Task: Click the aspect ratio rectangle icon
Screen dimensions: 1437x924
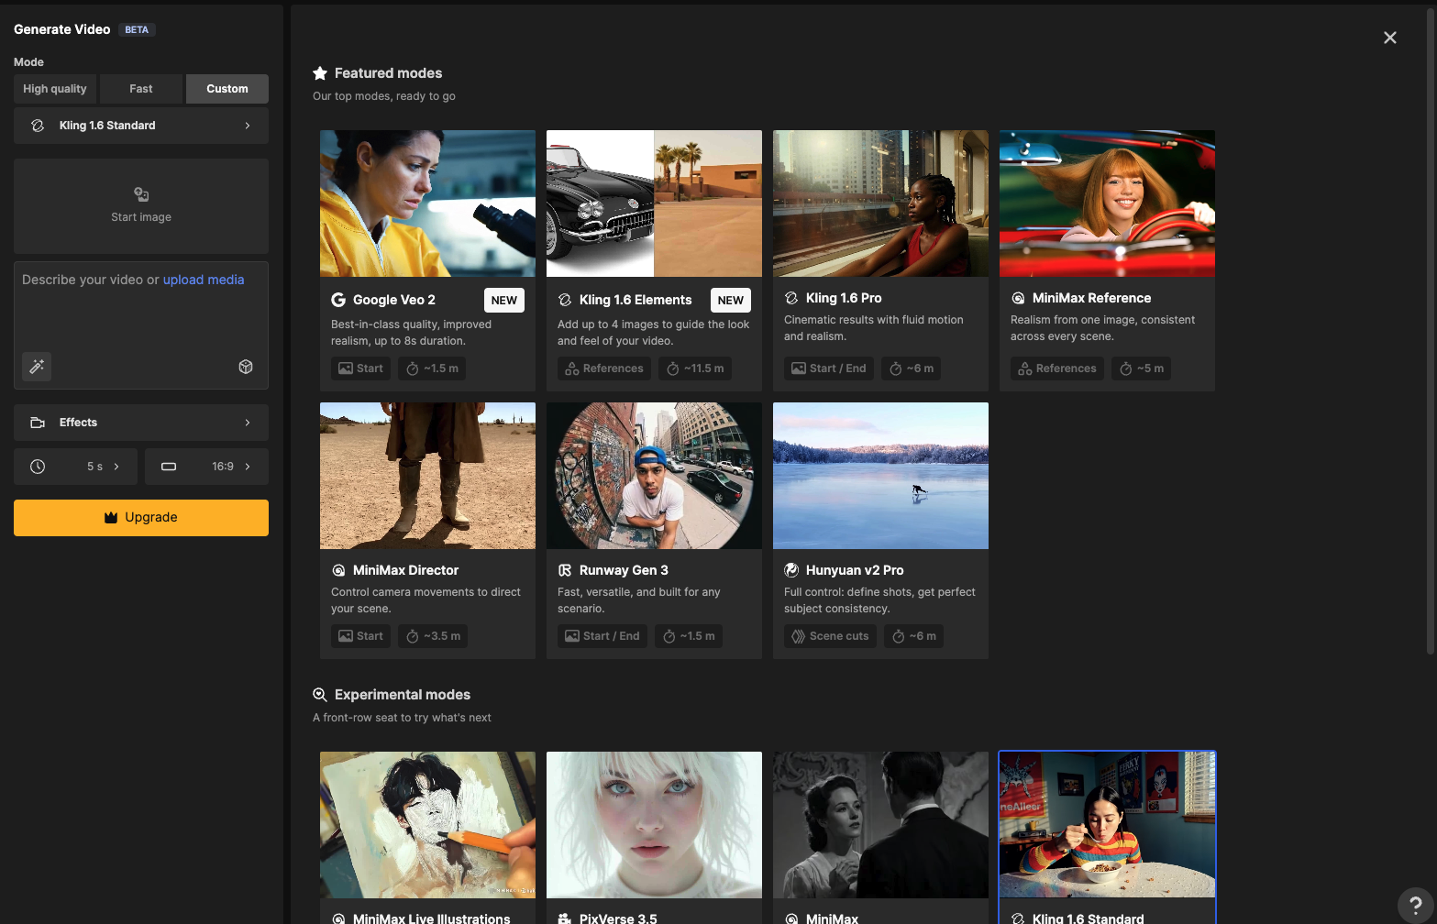Action: coord(169,467)
